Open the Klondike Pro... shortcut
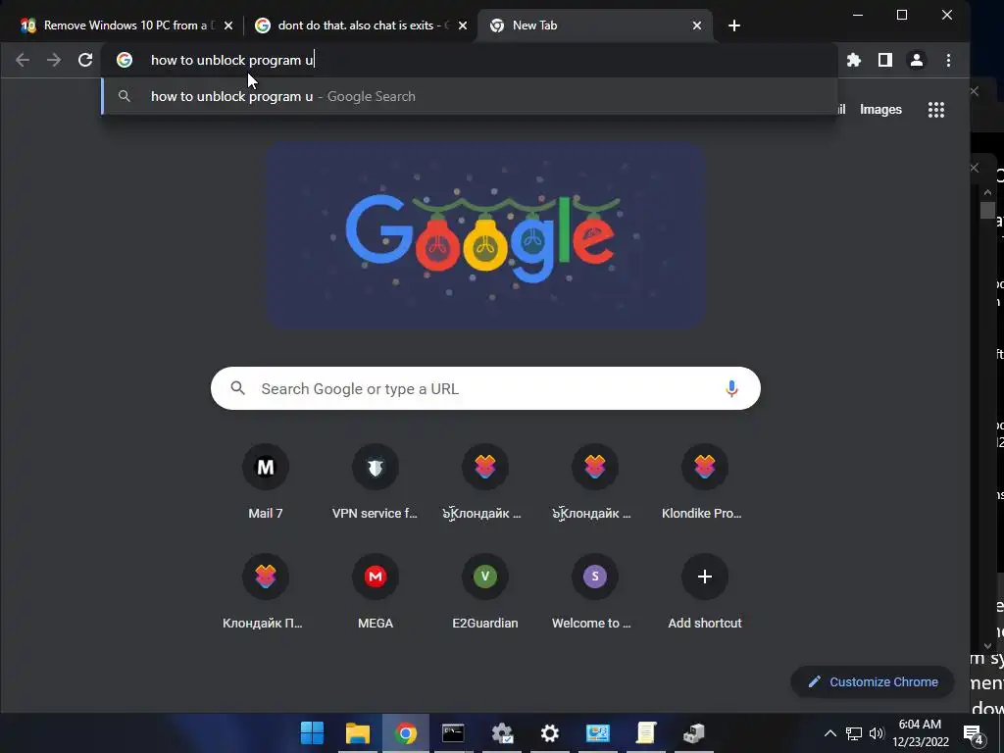 point(704,480)
